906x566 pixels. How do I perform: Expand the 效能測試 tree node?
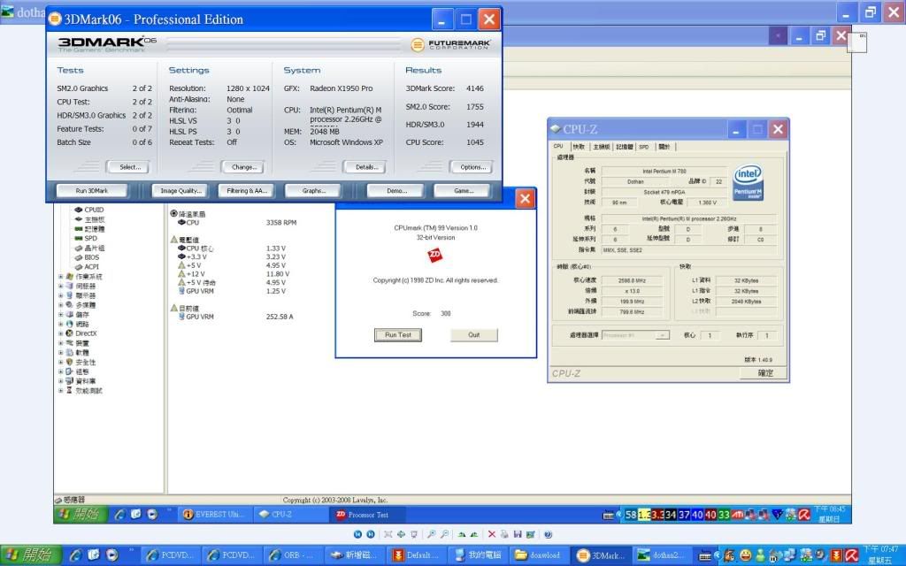(x=60, y=390)
